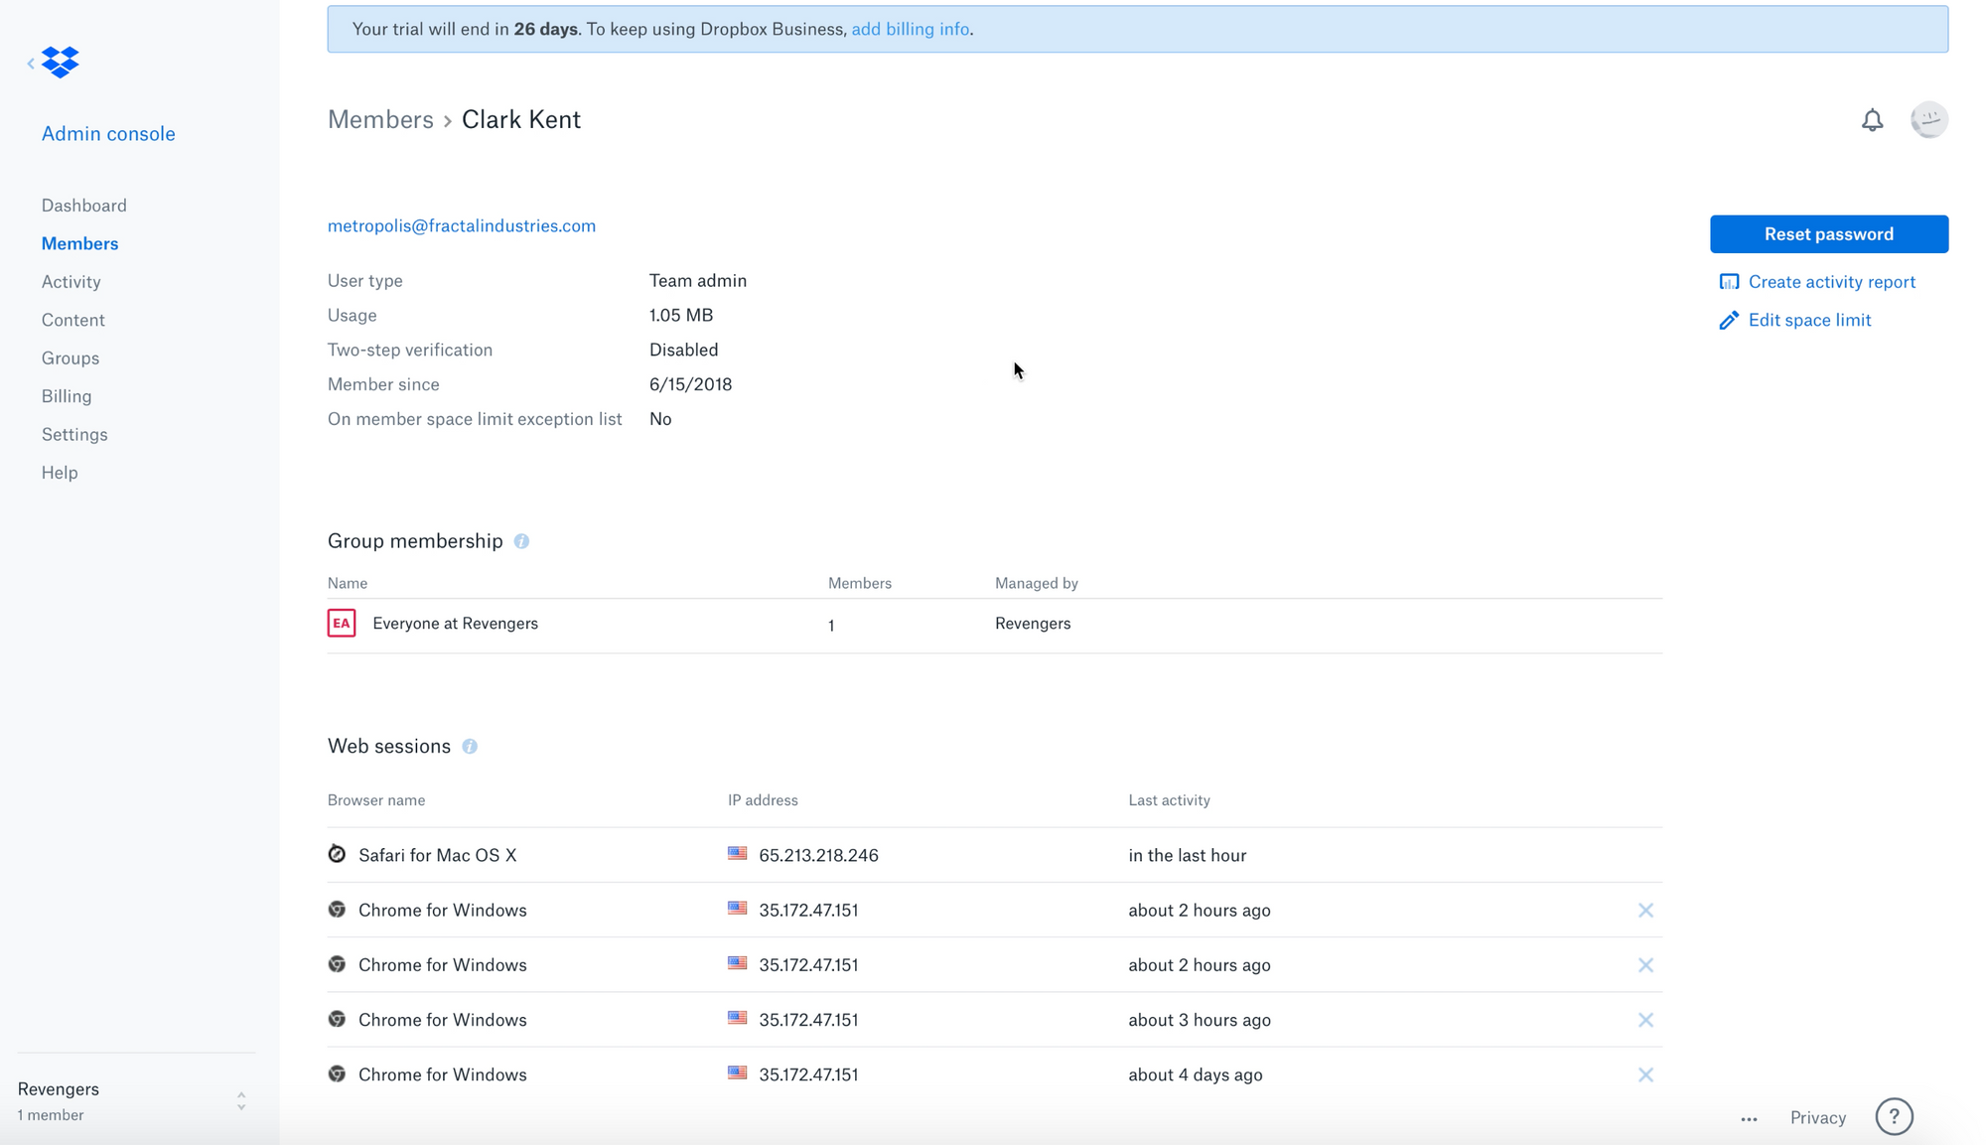Click Admin console heading link

[x=108, y=133]
